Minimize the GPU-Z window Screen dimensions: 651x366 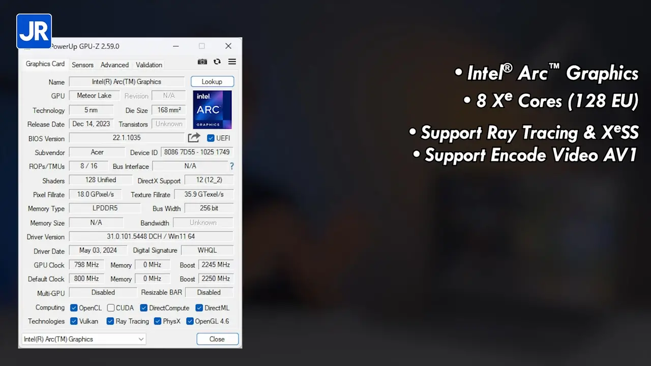176,46
